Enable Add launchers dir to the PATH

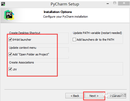click(74, 40)
